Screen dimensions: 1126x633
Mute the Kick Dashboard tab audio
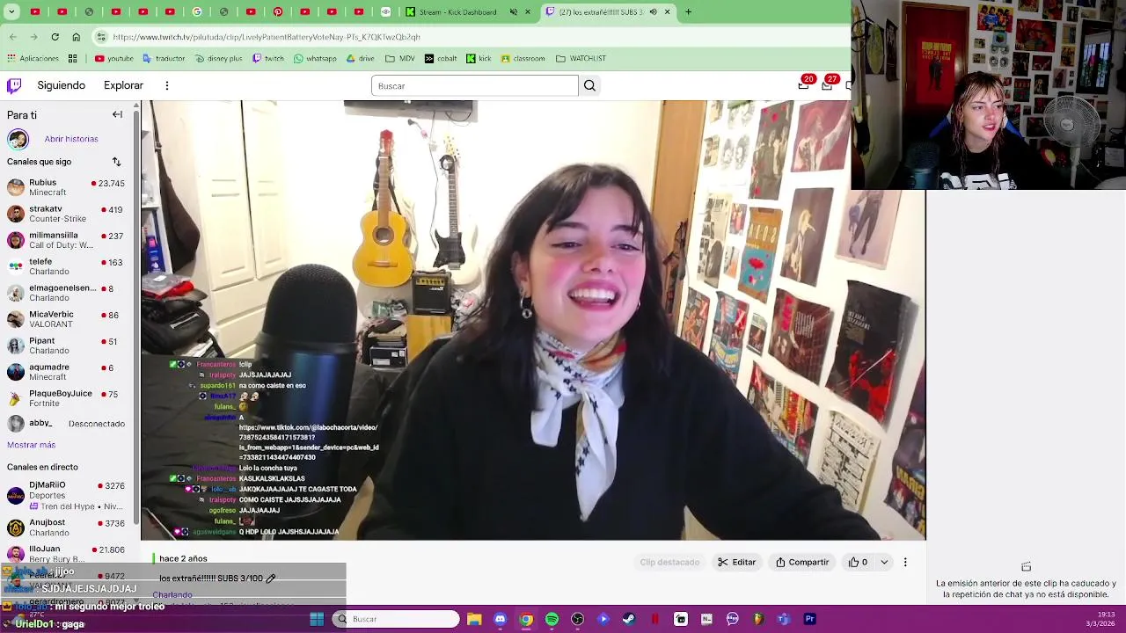click(x=514, y=12)
